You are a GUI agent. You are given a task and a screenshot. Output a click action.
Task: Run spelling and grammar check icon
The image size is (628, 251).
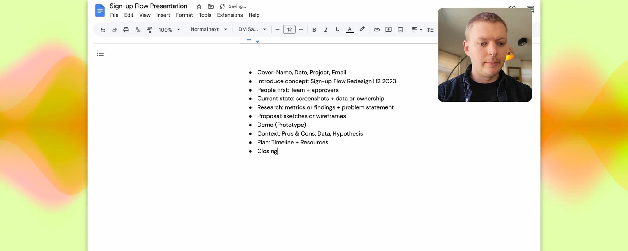[138, 30]
